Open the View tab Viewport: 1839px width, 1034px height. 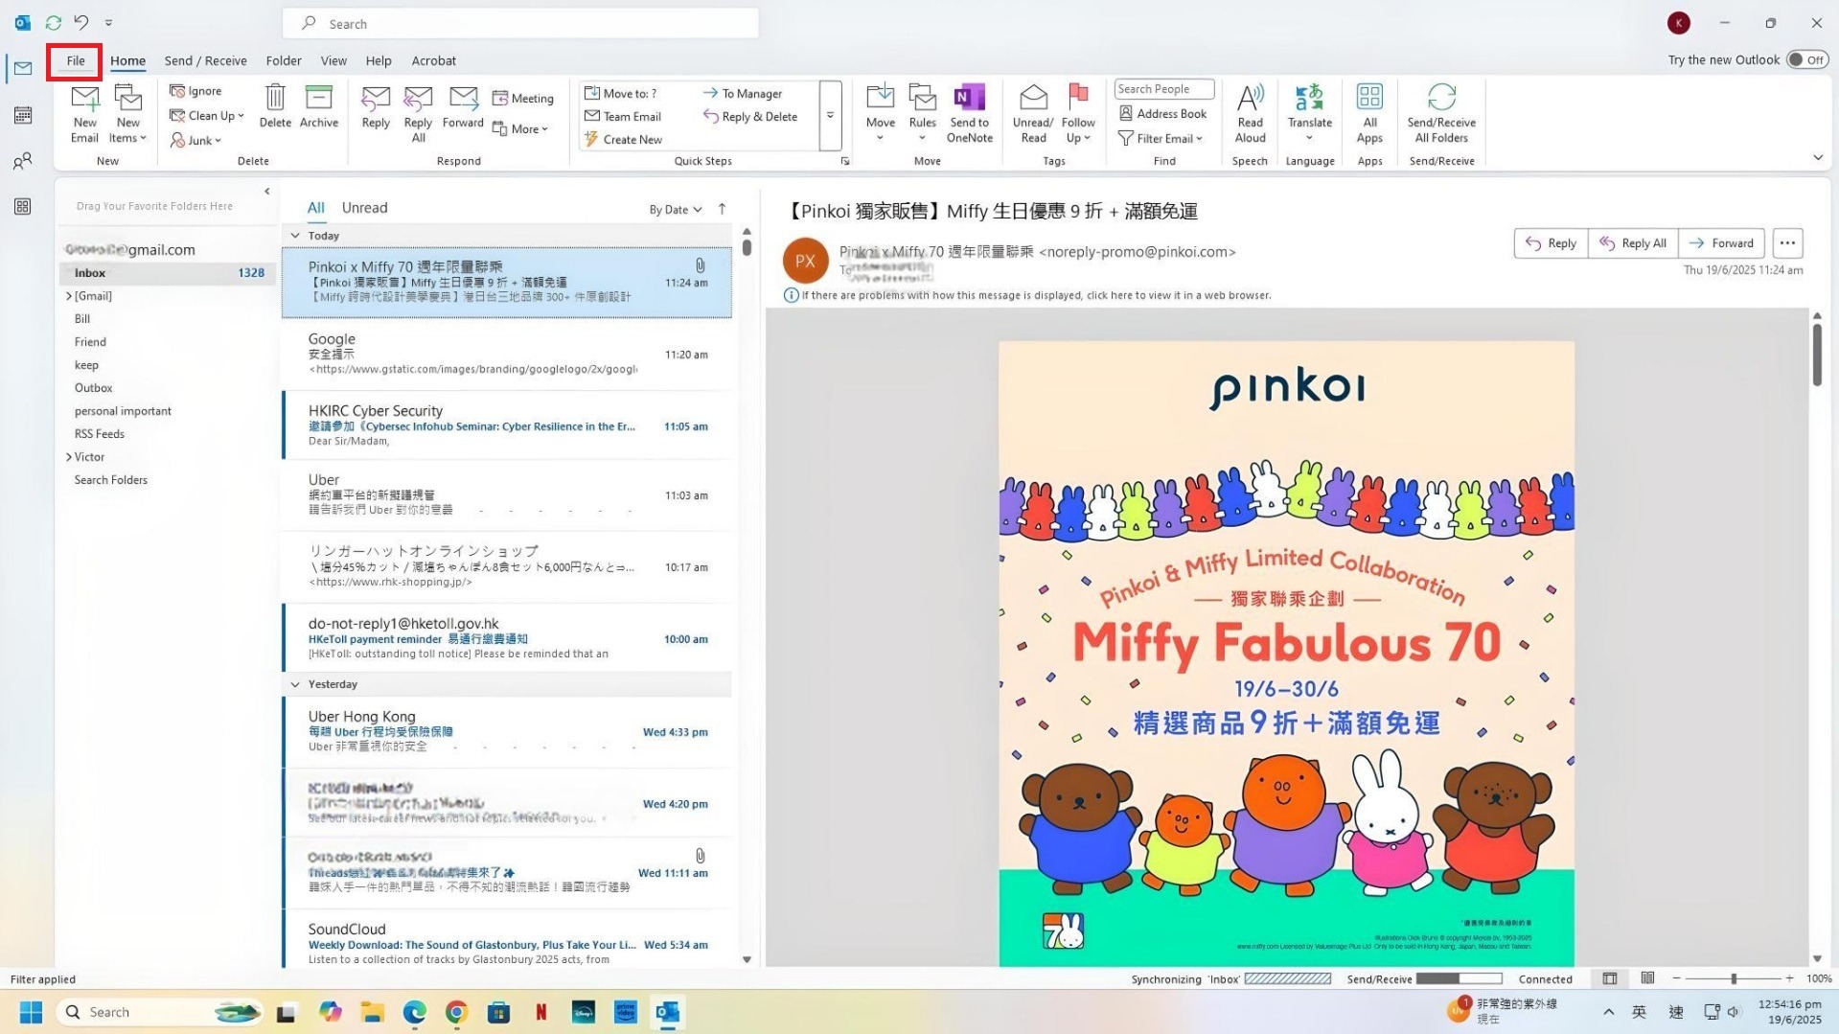click(333, 60)
